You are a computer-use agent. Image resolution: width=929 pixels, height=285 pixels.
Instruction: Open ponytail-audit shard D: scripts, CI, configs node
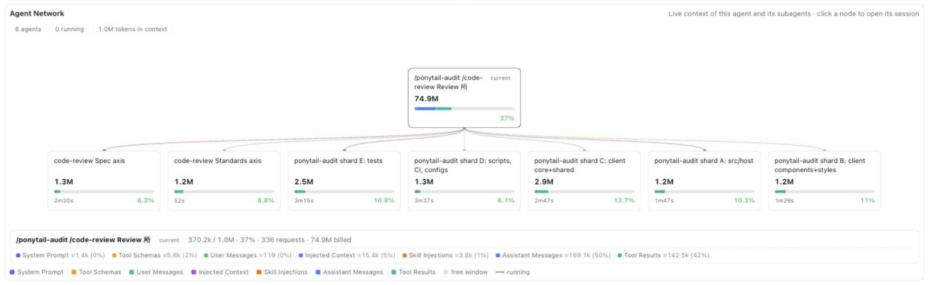tap(464, 181)
